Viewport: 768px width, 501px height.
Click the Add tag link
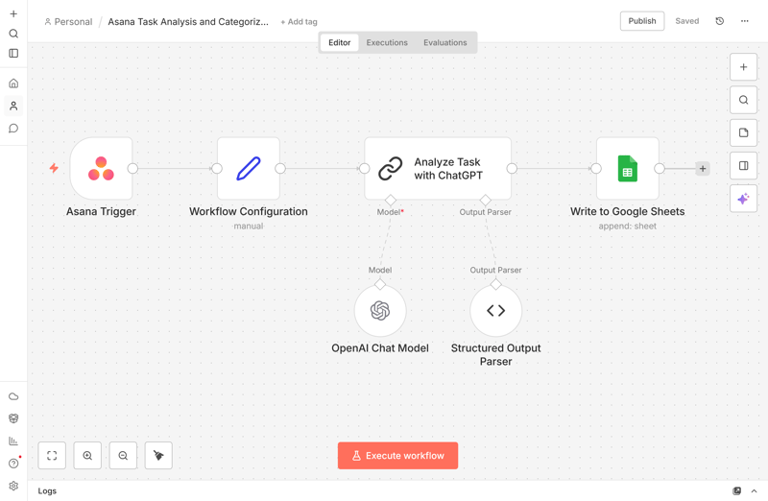click(x=299, y=22)
